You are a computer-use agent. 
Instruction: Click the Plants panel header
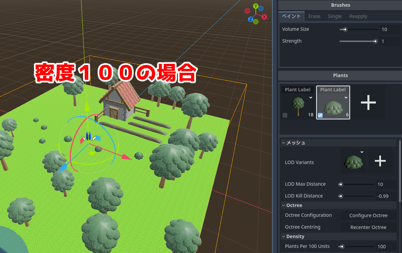(340, 75)
